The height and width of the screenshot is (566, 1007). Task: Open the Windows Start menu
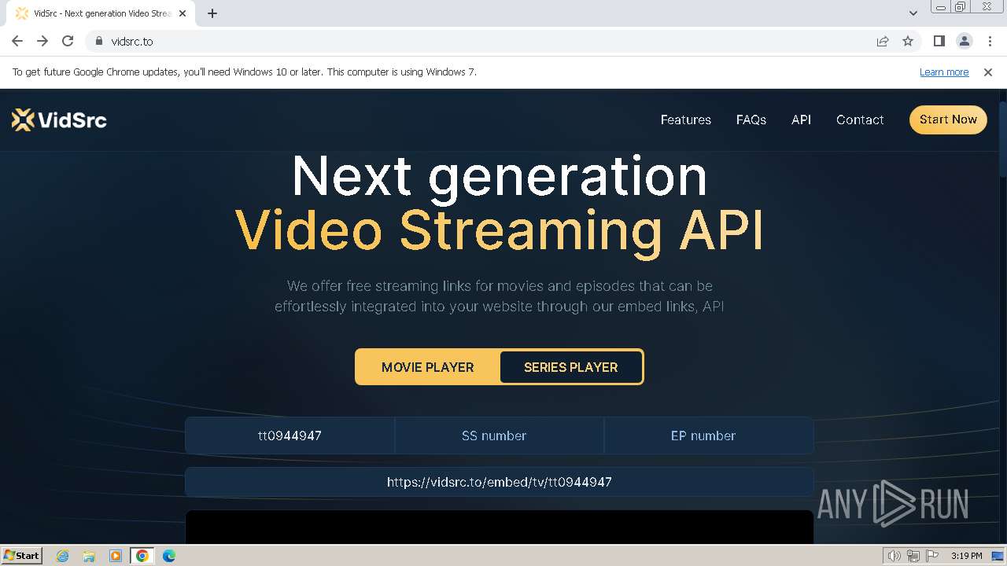tap(21, 555)
